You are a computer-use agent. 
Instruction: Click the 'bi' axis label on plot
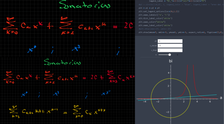(x=171, y=62)
